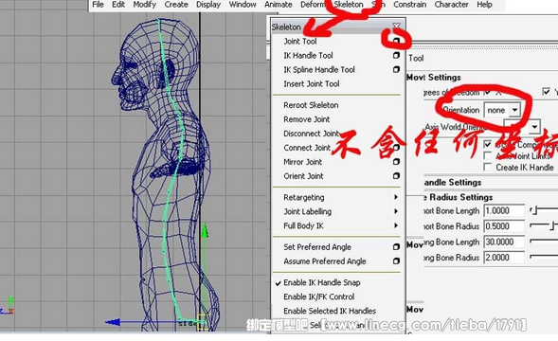Open IK Spline Handle Tool option box
558x341 pixels.
point(396,69)
